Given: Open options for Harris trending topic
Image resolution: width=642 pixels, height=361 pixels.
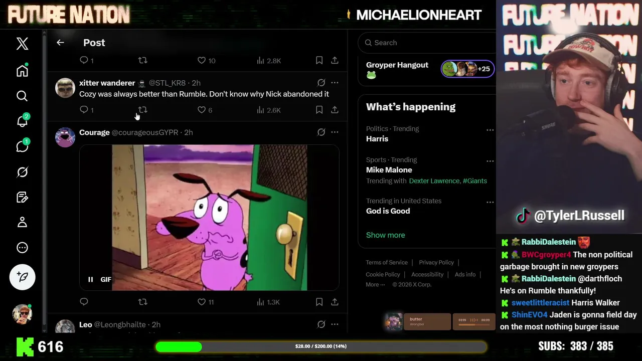Looking at the screenshot, I should 490,130.
